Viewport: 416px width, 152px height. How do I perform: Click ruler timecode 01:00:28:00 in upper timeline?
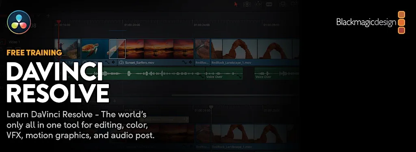coord(271,25)
